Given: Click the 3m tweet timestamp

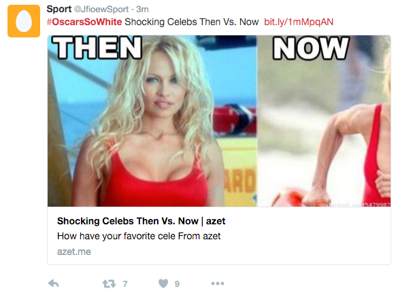Looking at the screenshot, I should [142, 10].
